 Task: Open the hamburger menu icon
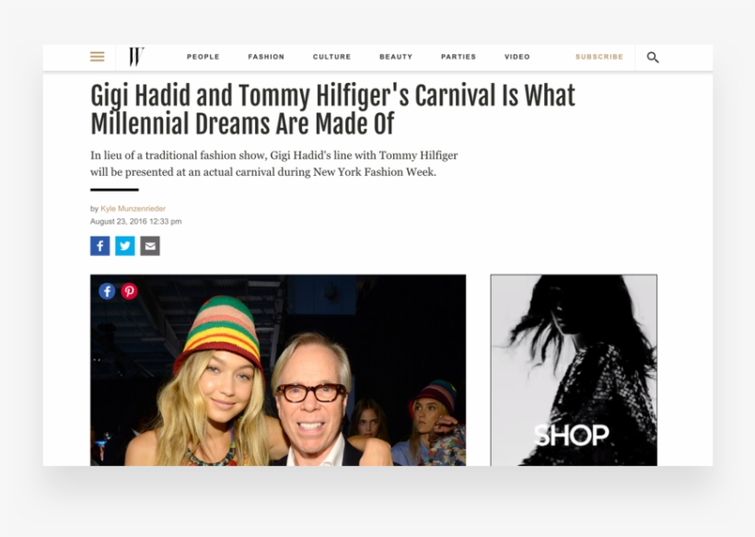98,57
